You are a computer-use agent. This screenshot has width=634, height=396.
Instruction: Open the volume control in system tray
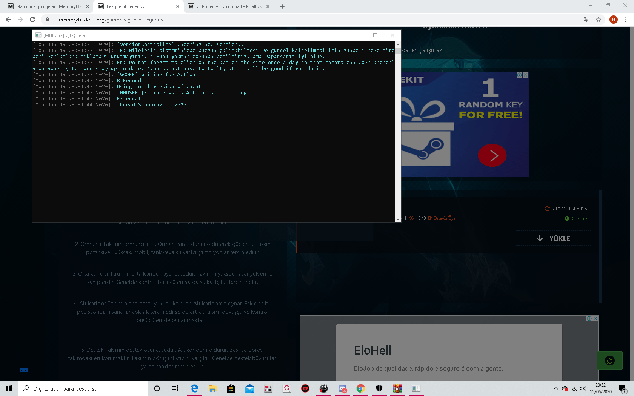[x=583, y=388]
